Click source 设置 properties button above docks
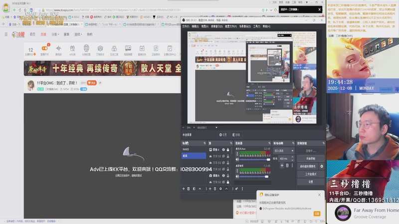This screenshot has width=399, height=224. [223, 135]
